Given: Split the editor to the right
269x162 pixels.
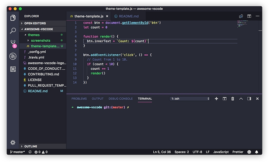Looking at the screenshot, I should tap(249, 16).
